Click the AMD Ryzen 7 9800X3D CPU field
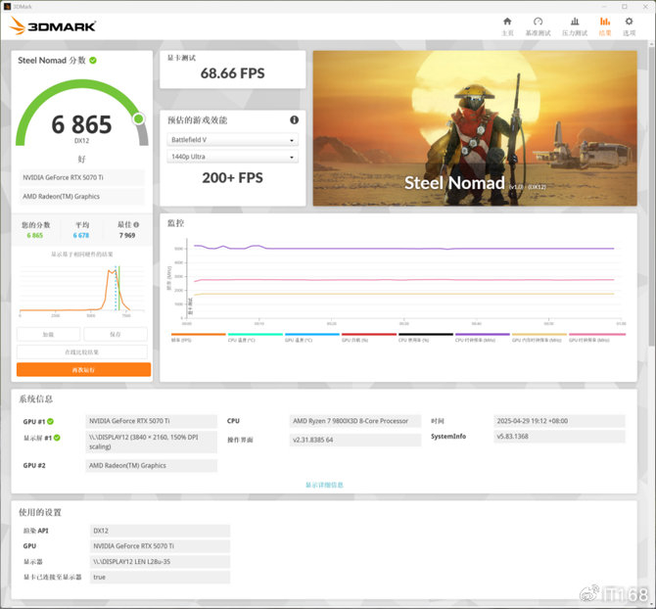The height and width of the screenshot is (609, 656). point(355,421)
